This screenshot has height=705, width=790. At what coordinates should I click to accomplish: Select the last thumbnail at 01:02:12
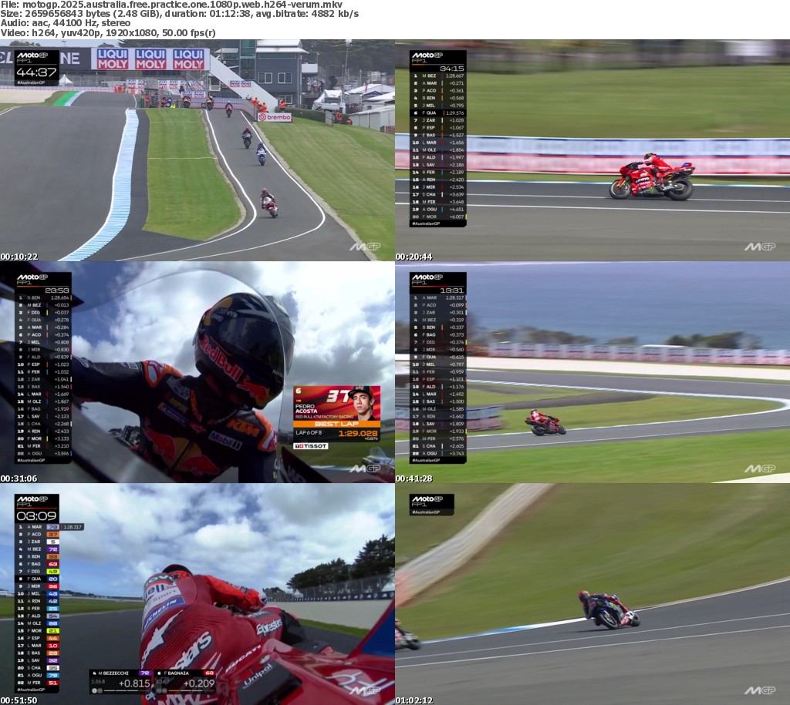pyautogui.click(x=592, y=595)
